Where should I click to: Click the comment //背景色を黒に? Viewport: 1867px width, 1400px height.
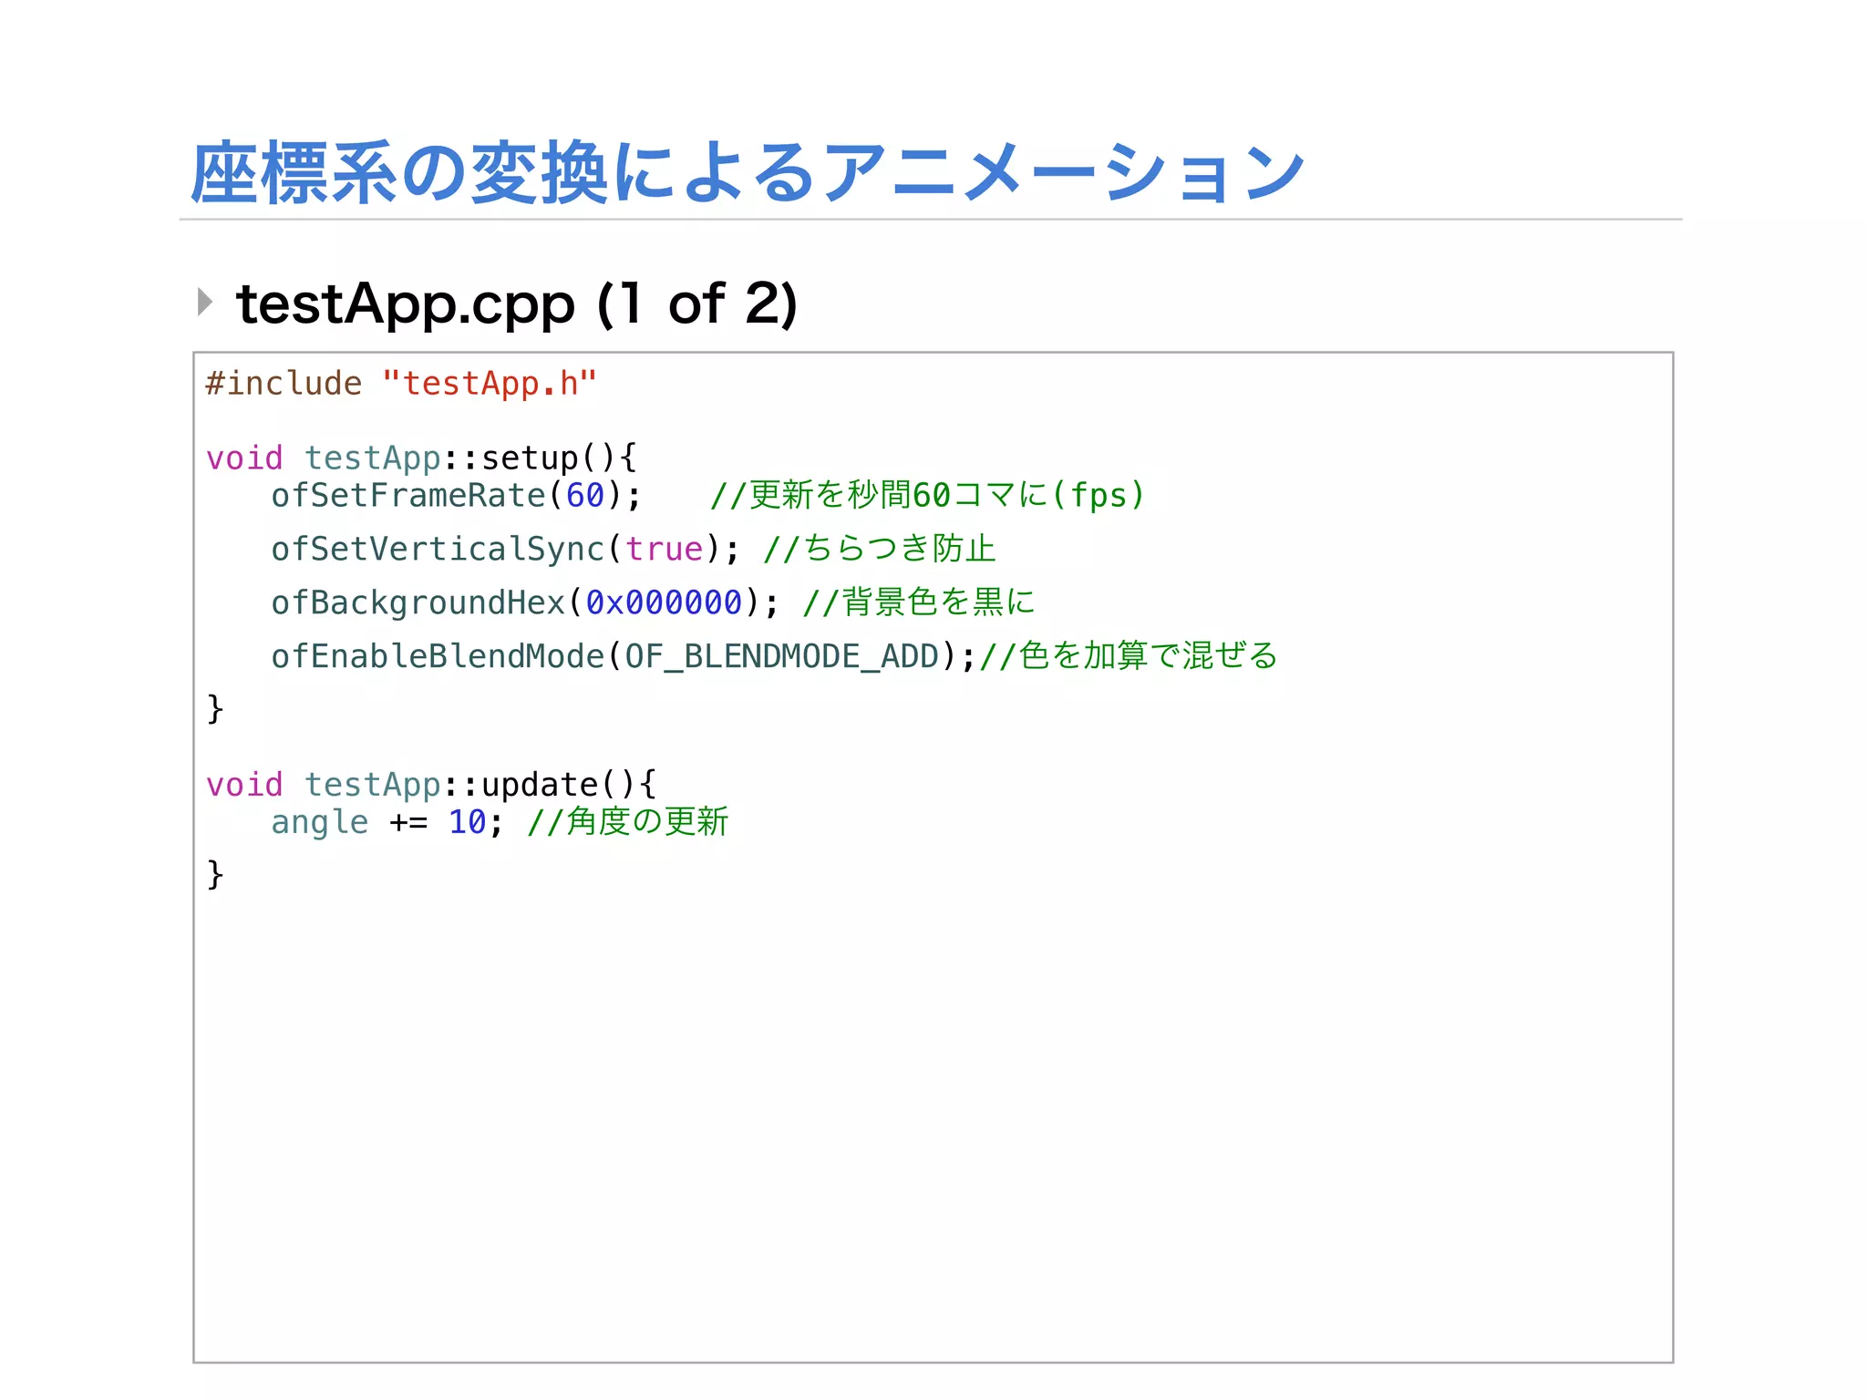[919, 602]
